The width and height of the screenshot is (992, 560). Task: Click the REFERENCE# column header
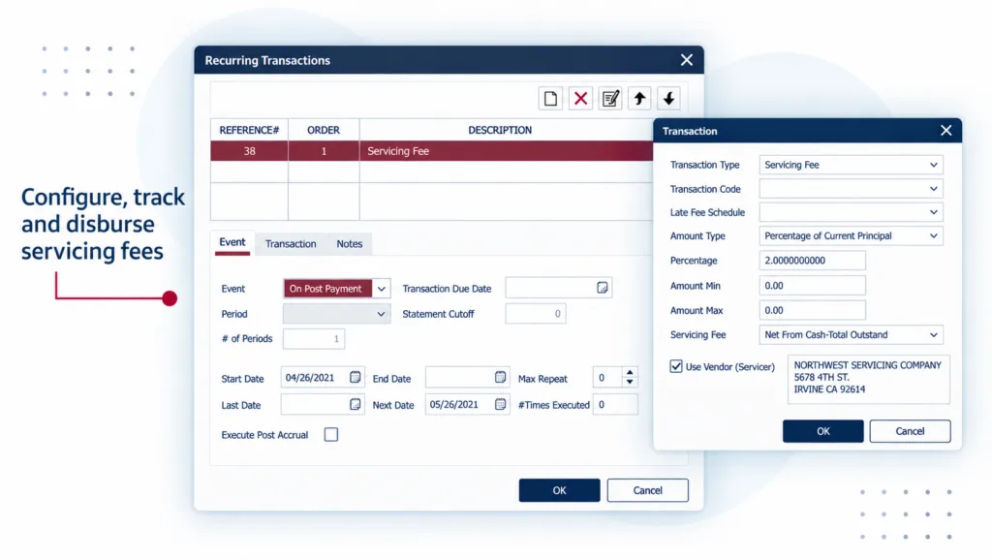[249, 130]
